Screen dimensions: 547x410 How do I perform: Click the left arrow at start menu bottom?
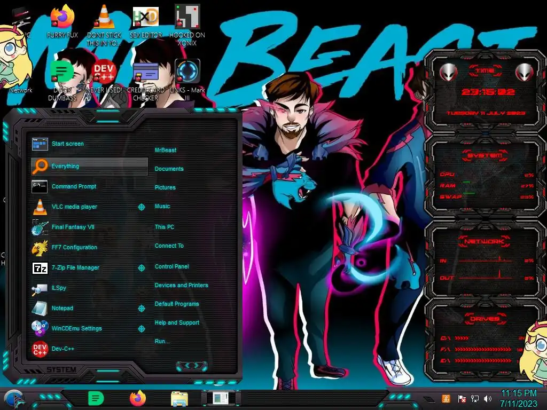pyautogui.click(x=186, y=366)
